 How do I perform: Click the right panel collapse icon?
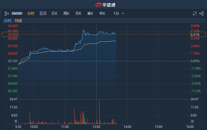(x=201, y=14)
